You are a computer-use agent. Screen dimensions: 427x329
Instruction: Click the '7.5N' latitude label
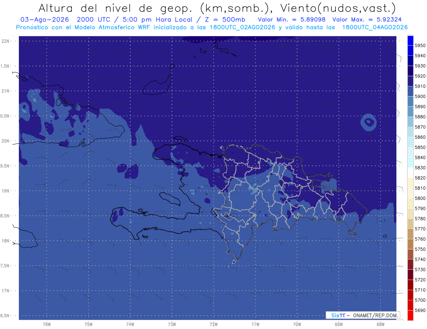[5, 266]
